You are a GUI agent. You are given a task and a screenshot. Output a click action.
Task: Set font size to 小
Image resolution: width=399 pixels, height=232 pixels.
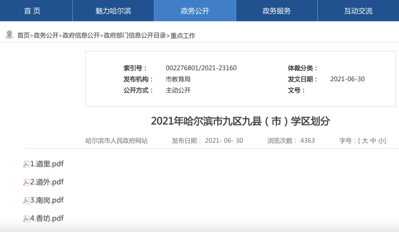381,140
